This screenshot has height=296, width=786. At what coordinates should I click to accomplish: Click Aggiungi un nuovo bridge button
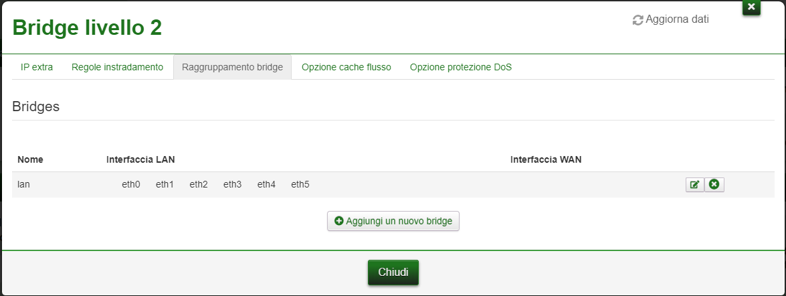click(393, 221)
